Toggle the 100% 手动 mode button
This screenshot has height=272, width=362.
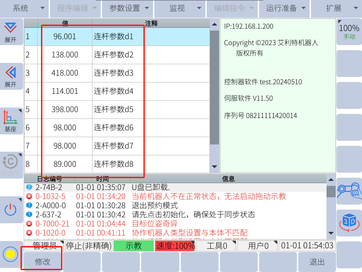[349, 31]
